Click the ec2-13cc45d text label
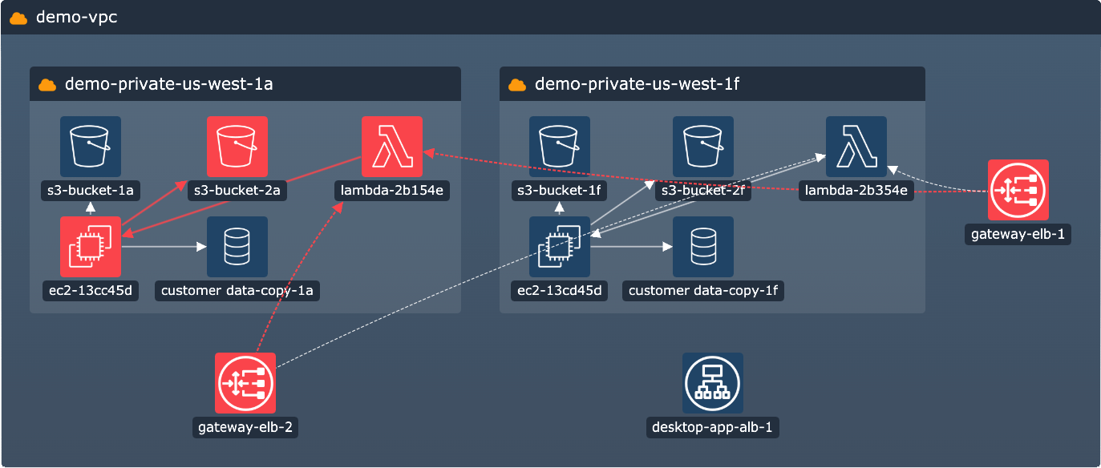This screenshot has height=468, width=1101. [91, 290]
